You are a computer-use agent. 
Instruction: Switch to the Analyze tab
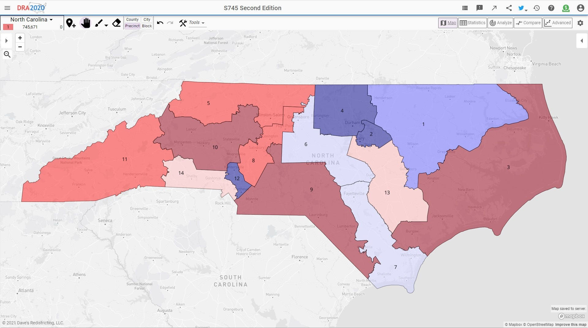(501, 23)
